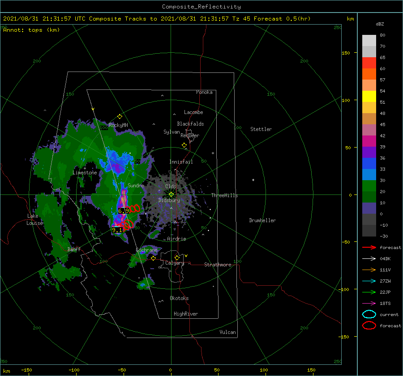The height and width of the screenshot is (376, 403).
Task: Click the white 04DK arrow legend icon
Action: (x=369, y=259)
